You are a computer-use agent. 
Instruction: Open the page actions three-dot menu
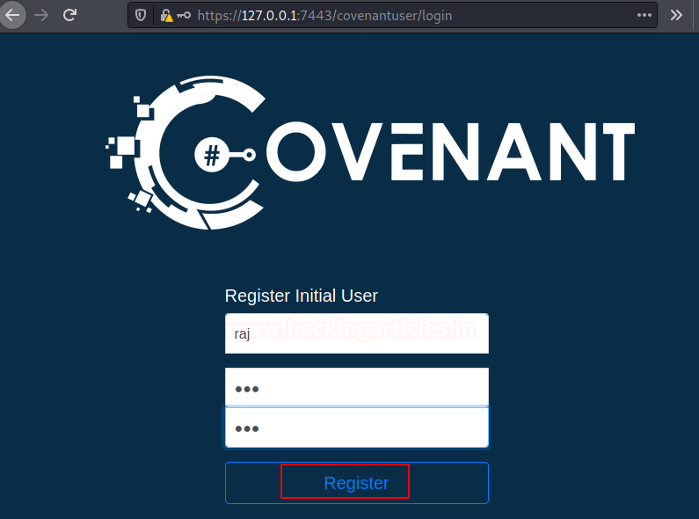[x=644, y=15]
